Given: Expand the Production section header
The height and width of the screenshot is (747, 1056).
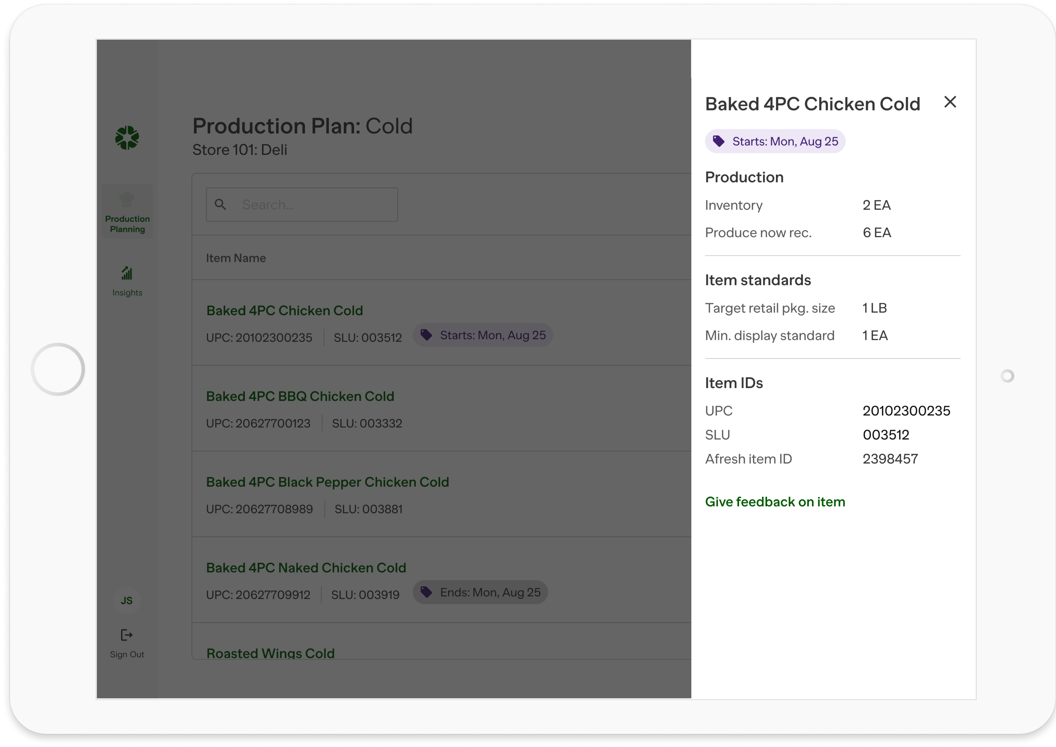Looking at the screenshot, I should pos(744,177).
